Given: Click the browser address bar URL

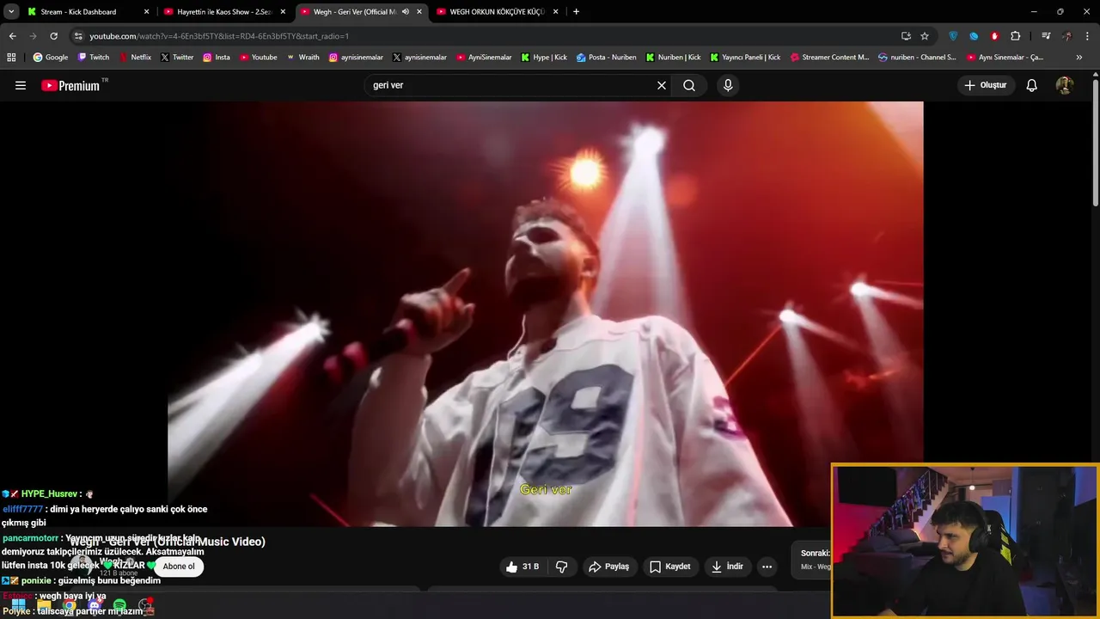Looking at the screenshot, I should point(219,36).
